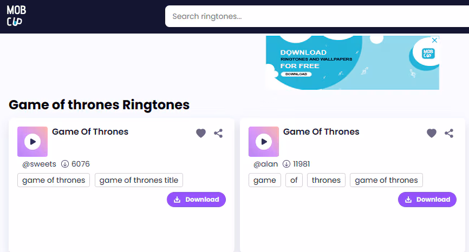Viewport: 469px width, 252px height.
Task: Select the "game of thrones title" tag
Action: click(139, 180)
